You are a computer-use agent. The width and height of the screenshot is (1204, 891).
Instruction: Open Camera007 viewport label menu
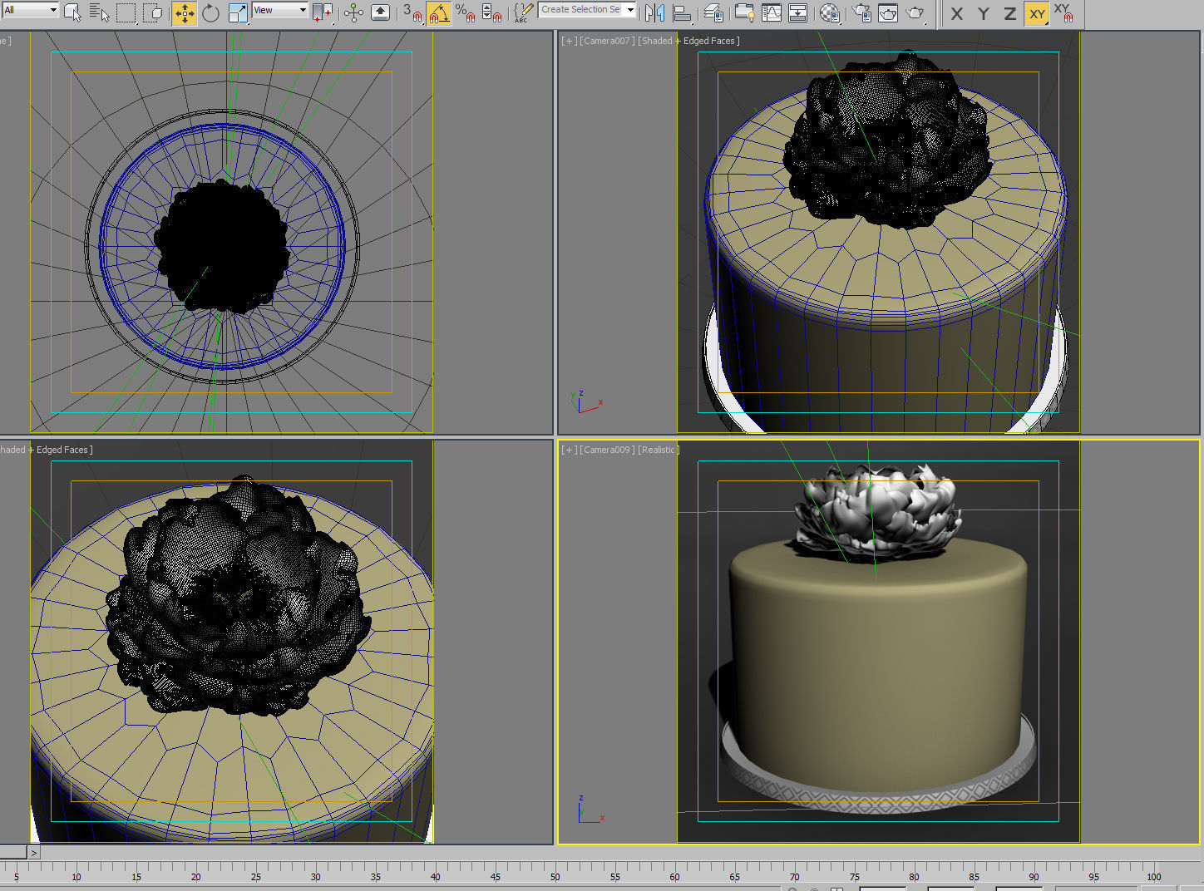click(x=607, y=41)
